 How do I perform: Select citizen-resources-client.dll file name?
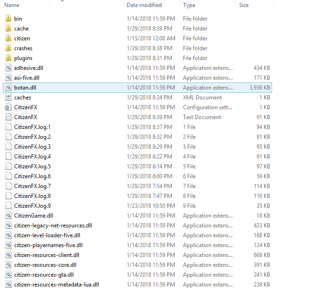click(x=46, y=255)
